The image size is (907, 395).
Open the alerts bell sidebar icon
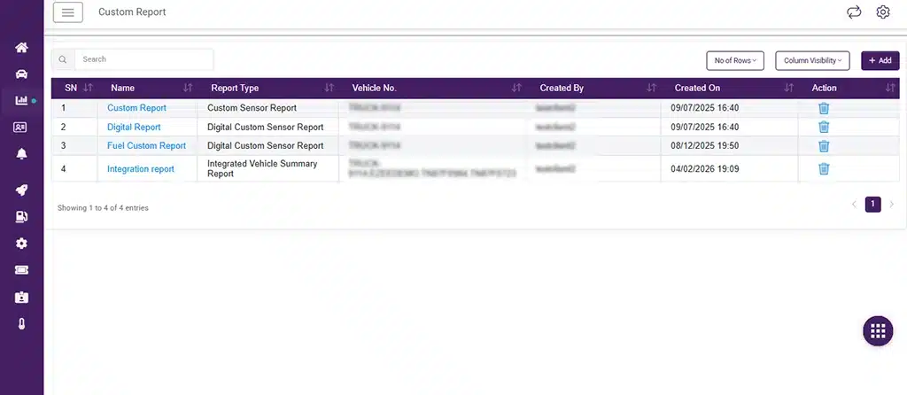[x=21, y=154]
